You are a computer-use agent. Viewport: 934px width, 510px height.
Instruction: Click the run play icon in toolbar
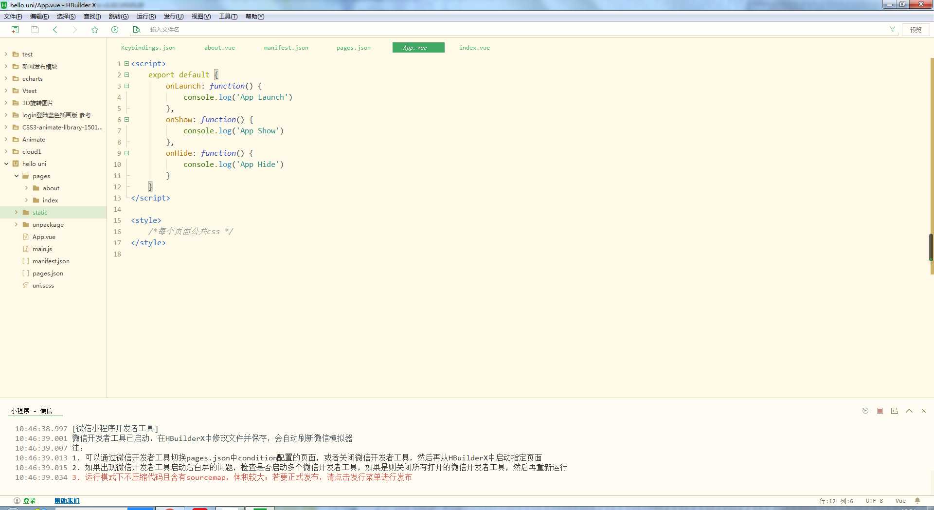[115, 30]
